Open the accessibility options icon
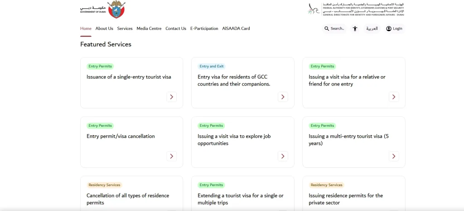The width and height of the screenshot is (464, 211). click(355, 29)
